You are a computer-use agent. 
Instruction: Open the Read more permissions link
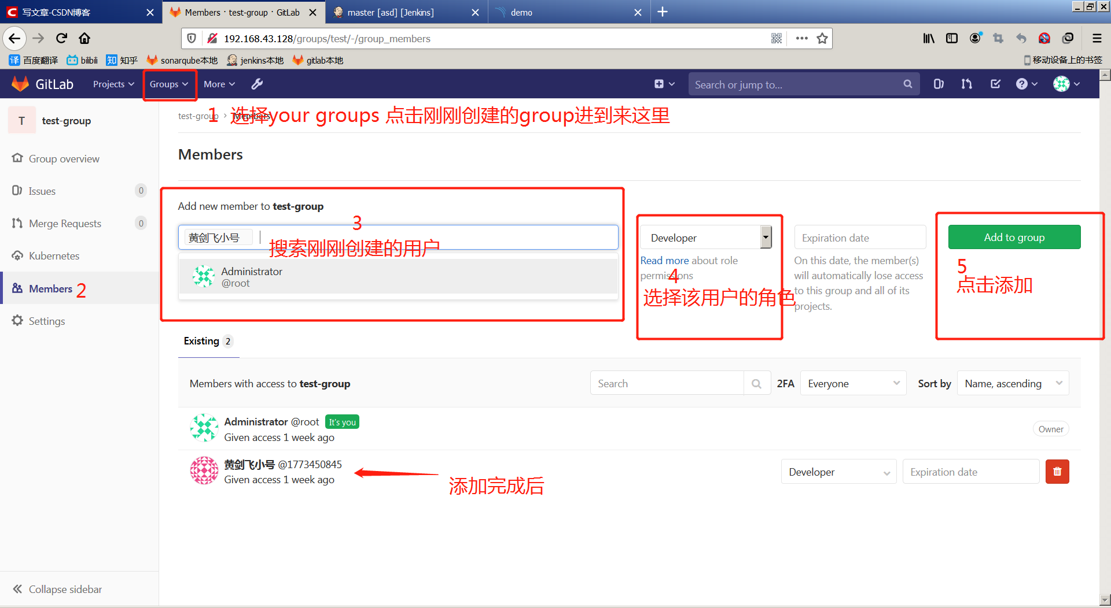664,261
